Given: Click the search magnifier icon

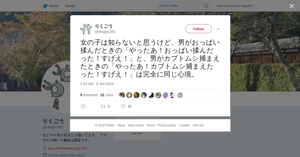Looking at the screenshot, I should coord(206,6).
